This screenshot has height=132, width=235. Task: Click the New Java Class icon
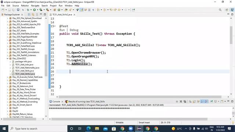(59, 10)
